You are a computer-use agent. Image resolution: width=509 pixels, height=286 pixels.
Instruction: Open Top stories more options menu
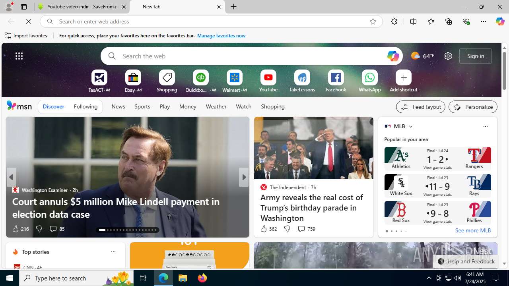(113, 252)
